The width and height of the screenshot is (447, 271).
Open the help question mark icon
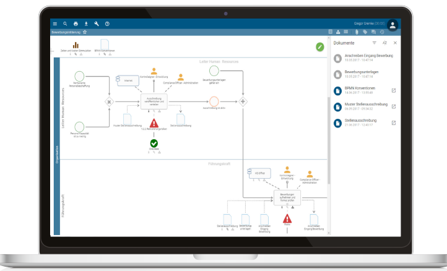[107, 23]
